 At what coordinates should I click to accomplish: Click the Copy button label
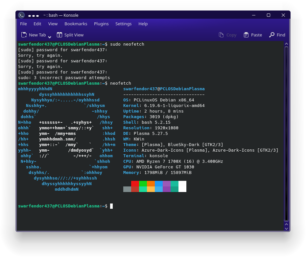pyautogui.click(x=231, y=35)
